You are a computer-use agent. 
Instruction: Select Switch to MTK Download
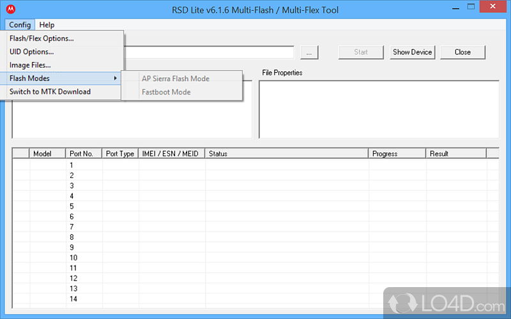pos(62,92)
